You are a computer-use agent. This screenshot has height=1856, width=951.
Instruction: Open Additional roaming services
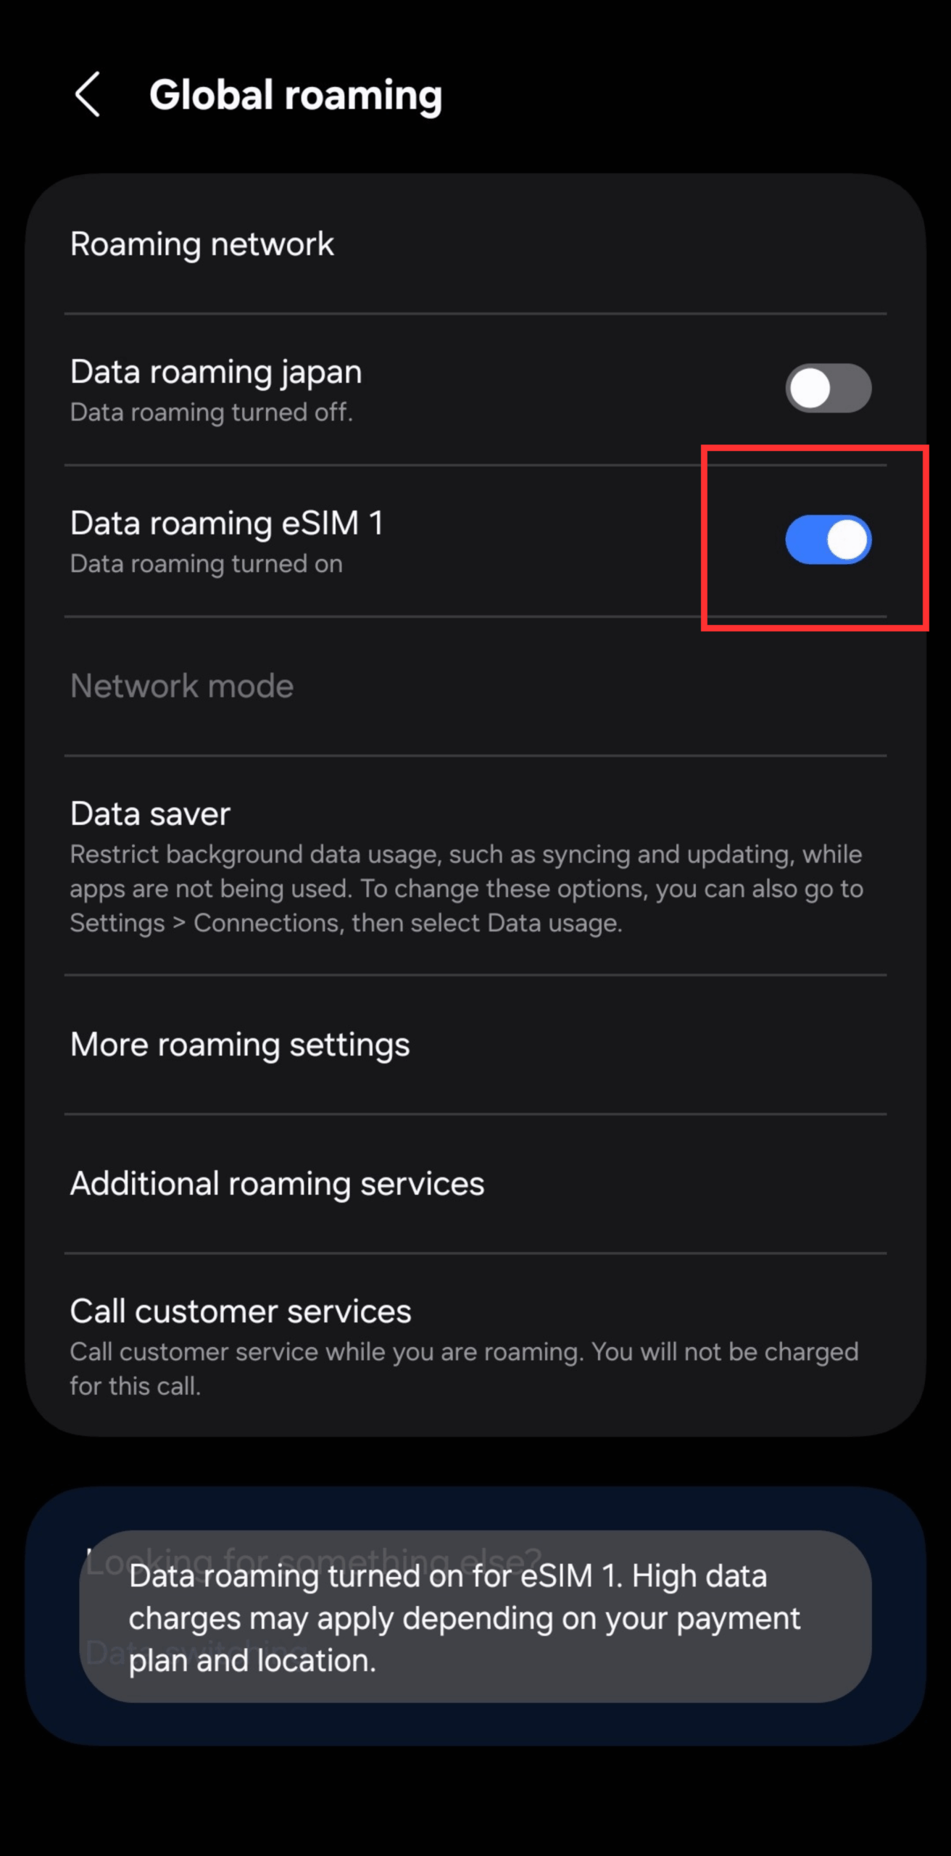475,1184
